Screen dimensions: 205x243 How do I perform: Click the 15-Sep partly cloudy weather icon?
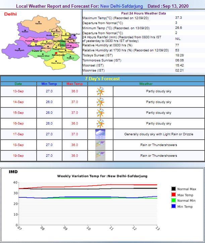tap(100, 113)
